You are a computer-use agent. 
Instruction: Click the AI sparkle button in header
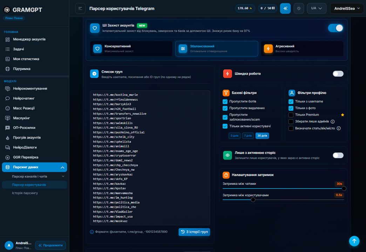point(285,8)
